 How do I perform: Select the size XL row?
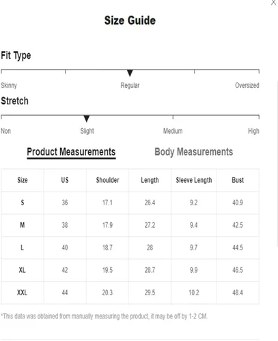130,270
